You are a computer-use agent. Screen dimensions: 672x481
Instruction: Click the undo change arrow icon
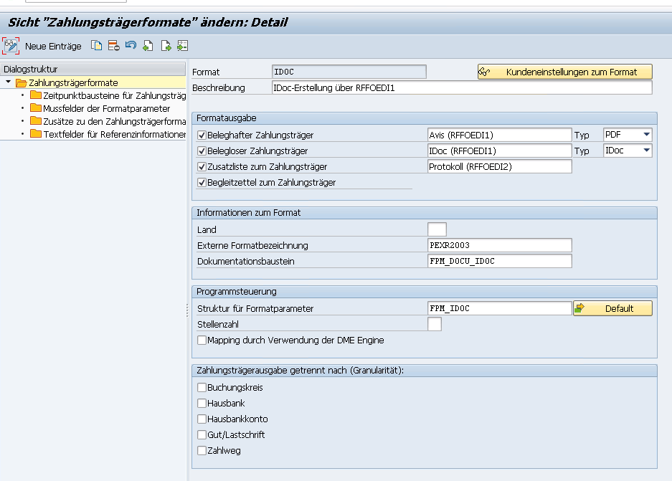[x=131, y=46]
